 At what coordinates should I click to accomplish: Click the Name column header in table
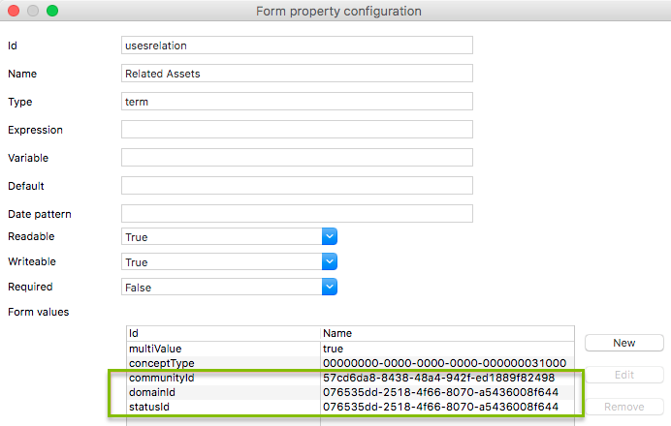[446, 332]
